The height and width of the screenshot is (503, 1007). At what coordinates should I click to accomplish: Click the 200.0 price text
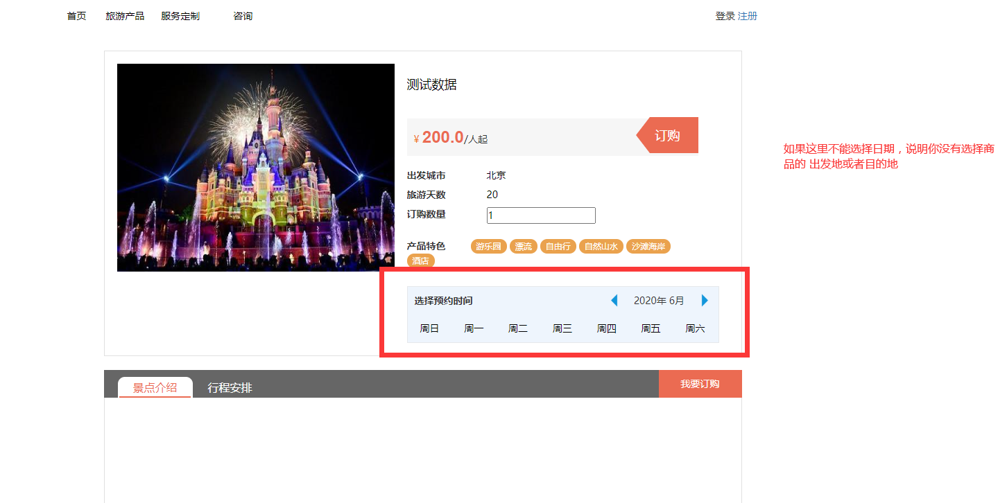pyautogui.click(x=442, y=137)
